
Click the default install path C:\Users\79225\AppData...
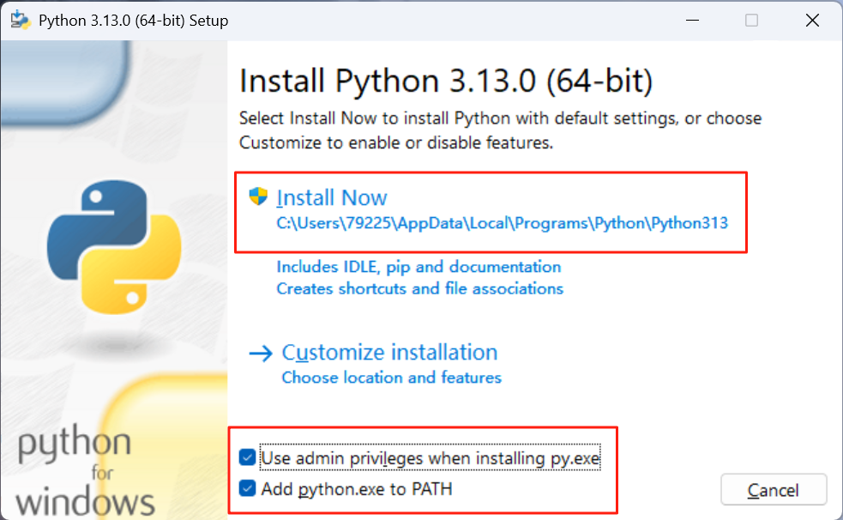pyautogui.click(x=502, y=223)
